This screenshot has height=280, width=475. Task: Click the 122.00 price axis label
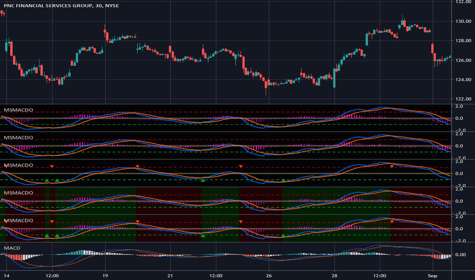tap(463, 99)
